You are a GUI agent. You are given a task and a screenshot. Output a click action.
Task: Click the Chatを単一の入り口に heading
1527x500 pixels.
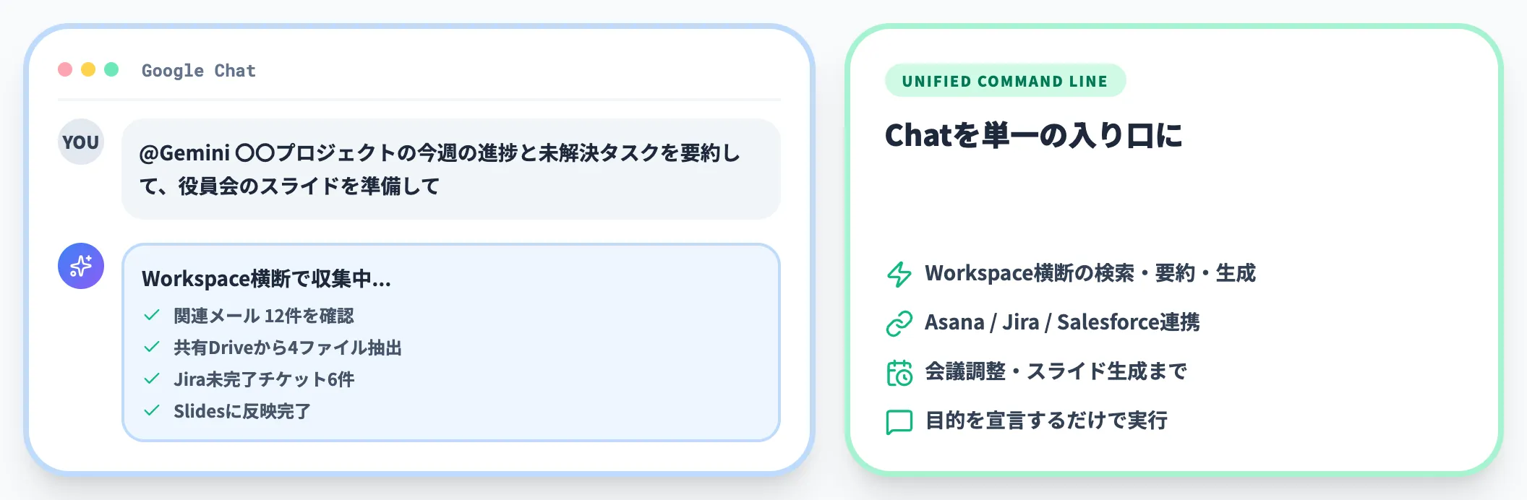1034,135
